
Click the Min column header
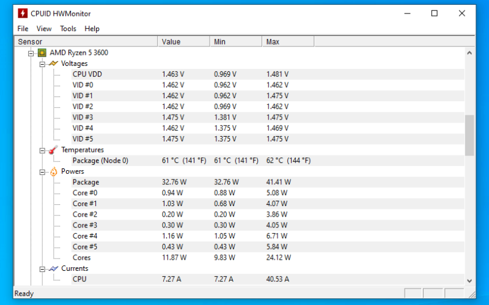tap(236, 41)
